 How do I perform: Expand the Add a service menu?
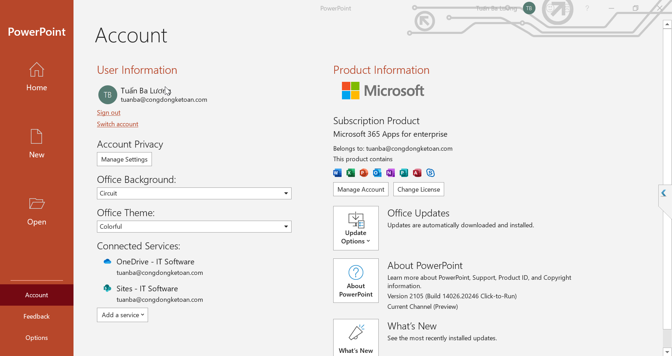click(x=122, y=315)
